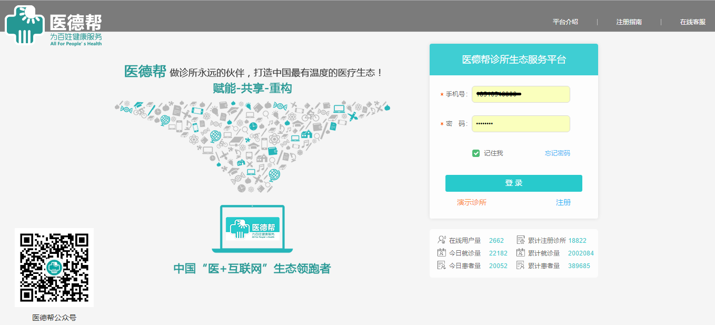The width and height of the screenshot is (715, 325).
Task: Click the 医德帮诊所生态服务平台 header text
Action: coord(514,60)
